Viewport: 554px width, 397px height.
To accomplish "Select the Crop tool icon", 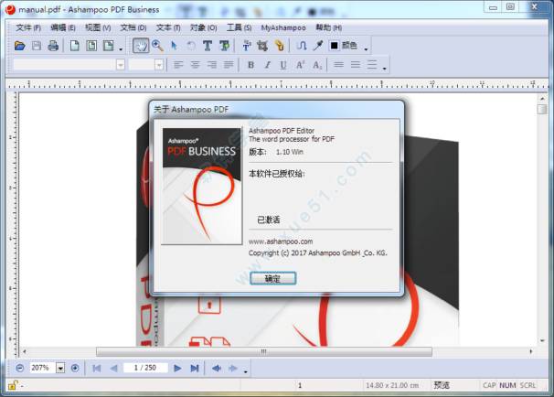I will (x=262, y=46).
